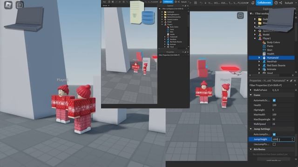Expand the WalkToPoint property
Screen dimensions: 298x167
[251, 90]
